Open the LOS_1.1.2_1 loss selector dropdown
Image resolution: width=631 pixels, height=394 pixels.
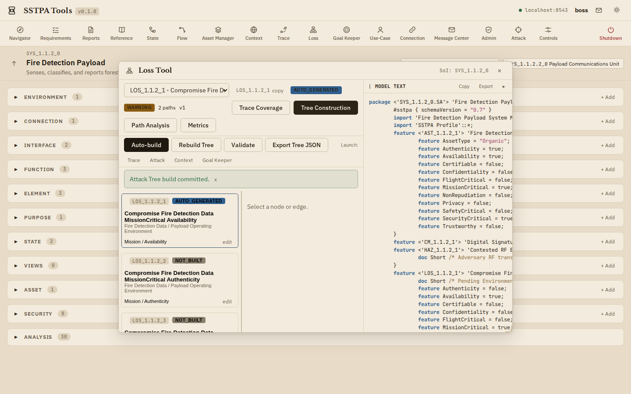point(177,90)
